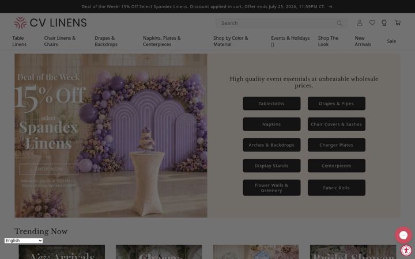
Task: Open the Sale menu item
Action: tap(391, 41)
